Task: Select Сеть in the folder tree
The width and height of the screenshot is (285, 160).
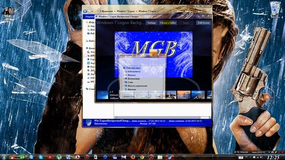Action: point(130,82)
